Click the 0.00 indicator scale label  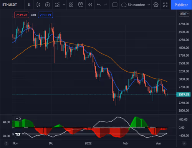point(181,128)
